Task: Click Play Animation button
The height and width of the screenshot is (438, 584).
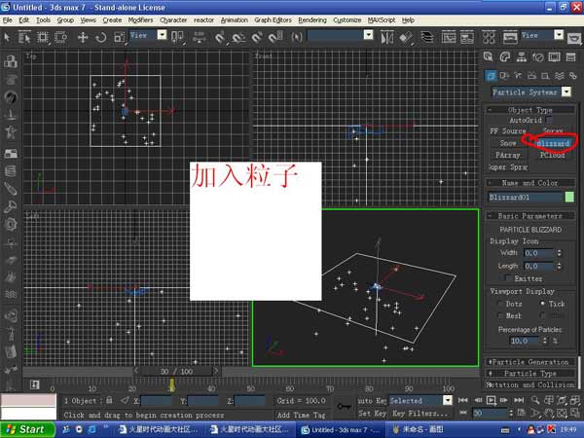Action: click(x=492, y=400)
